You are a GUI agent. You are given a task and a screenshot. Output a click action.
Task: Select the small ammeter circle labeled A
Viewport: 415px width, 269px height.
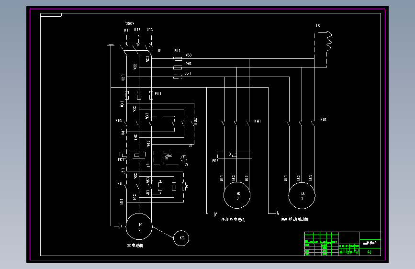(184, 158)
